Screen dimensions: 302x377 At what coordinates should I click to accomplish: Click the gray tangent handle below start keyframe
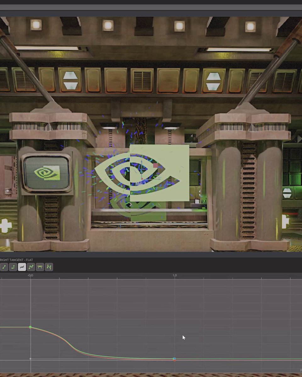coord(31,359)
